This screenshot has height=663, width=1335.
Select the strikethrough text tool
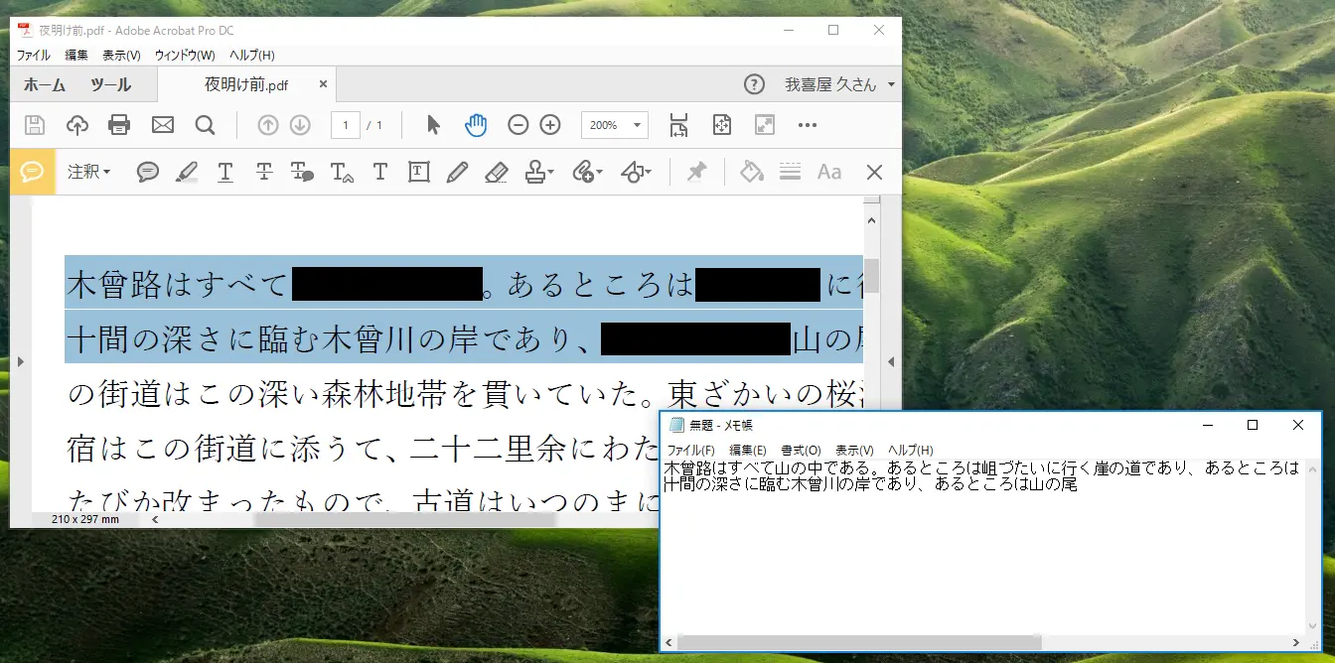click(264, 173)
